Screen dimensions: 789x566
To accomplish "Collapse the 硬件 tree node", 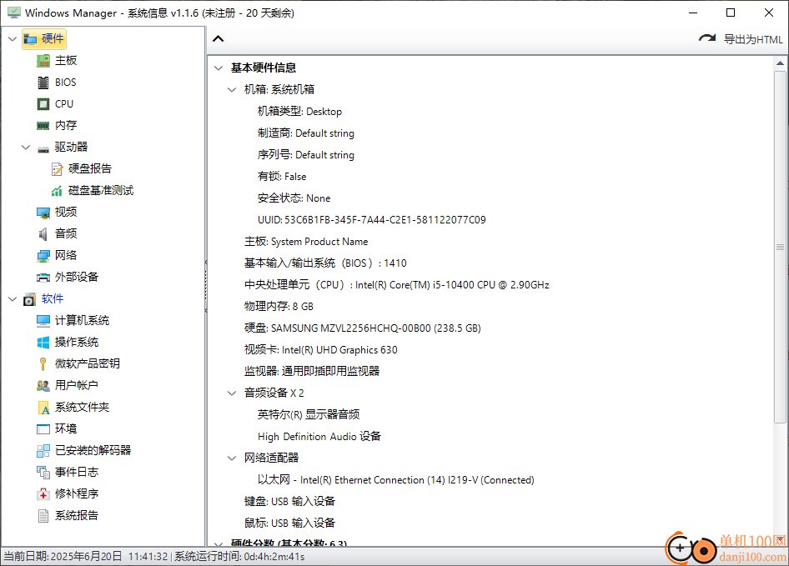I will pos(13,38).
